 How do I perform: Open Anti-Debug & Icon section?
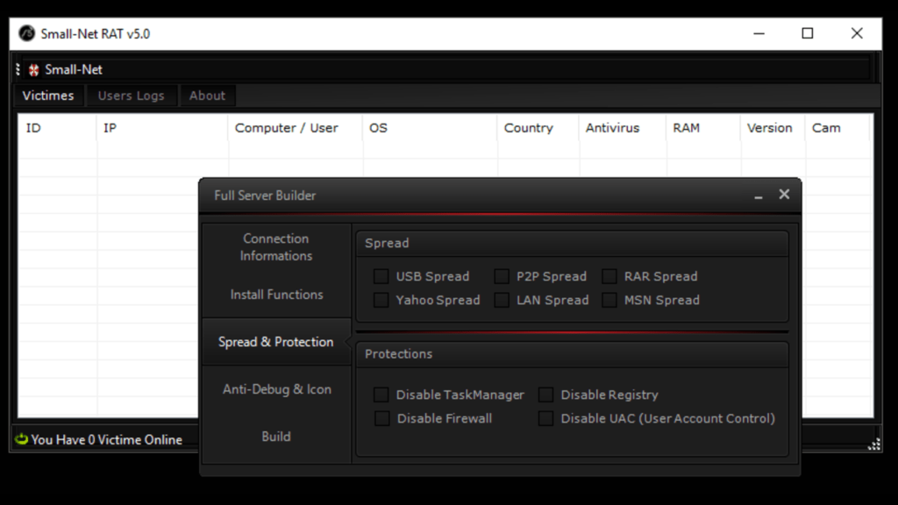pyautogui.click(x=276, y=389)
